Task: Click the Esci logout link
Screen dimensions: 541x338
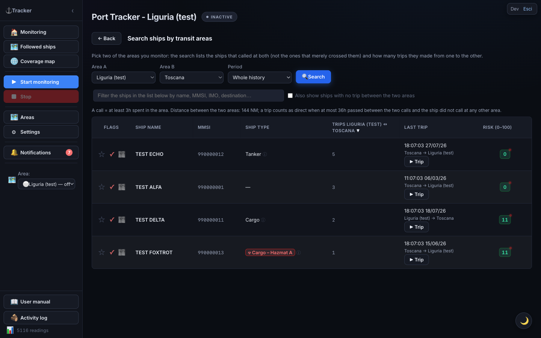Action: (x=527, y=9)
